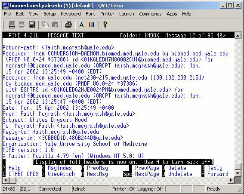This screenshot has height=194, width=244.
Task: Click the vertical scrollbar down arrow
Action: pyautogui.click(x=238, y=173)
